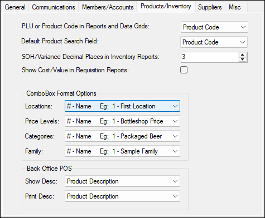
Task: Click 'SOH/Variance Decimal Places in Inventory Reports:' label
Action: point(90,57)
